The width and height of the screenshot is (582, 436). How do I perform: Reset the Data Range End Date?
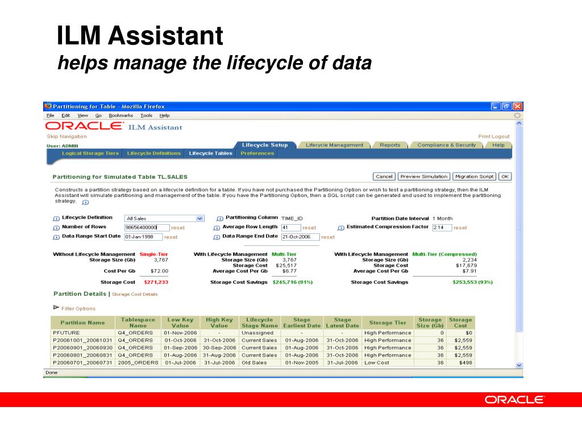click(328, 237)
